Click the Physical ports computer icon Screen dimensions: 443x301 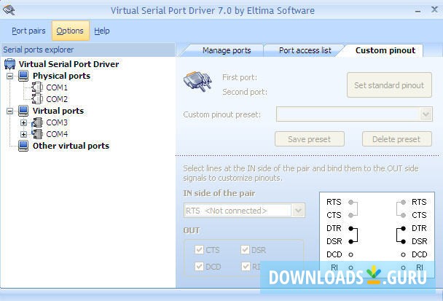(x=23, y=76)
